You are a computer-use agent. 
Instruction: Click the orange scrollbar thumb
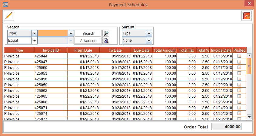click(x=249, y=66)
